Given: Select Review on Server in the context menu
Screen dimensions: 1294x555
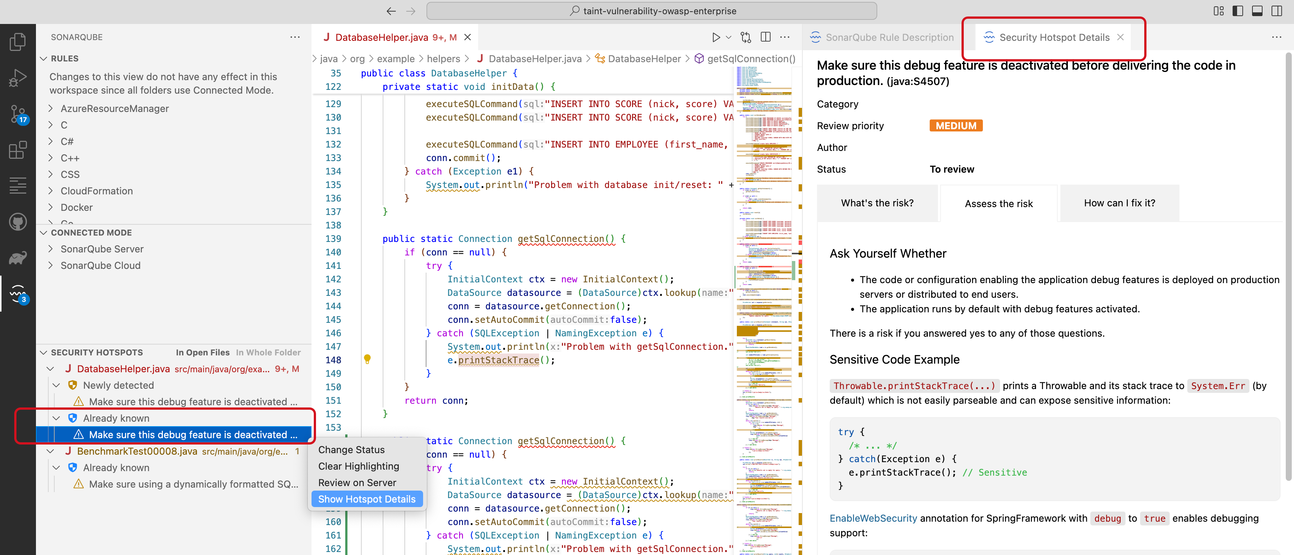Looking at the screenshot, I should pos(357,482).
